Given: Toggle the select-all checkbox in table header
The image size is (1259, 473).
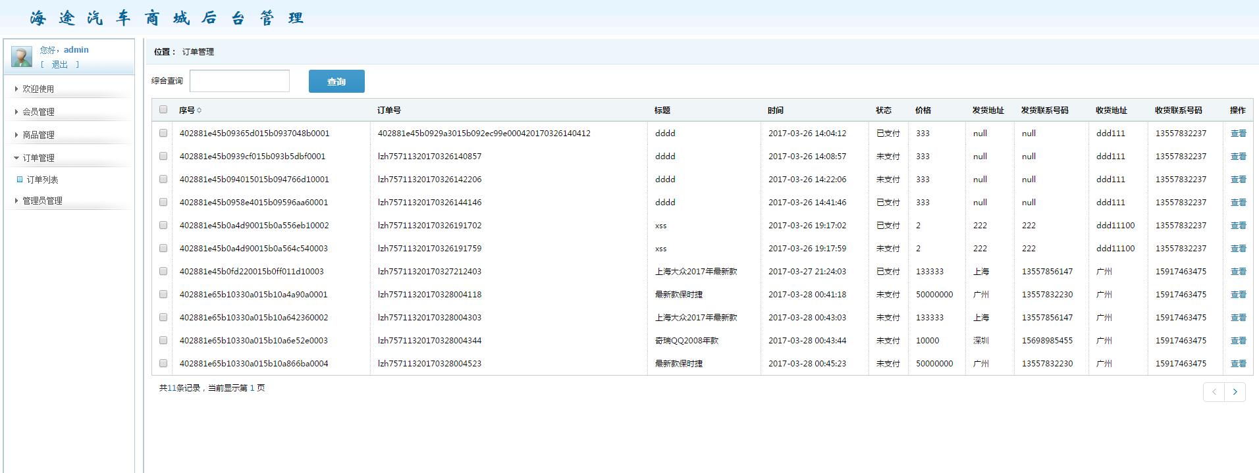Looking at the screenshot, I should [163, 110].
